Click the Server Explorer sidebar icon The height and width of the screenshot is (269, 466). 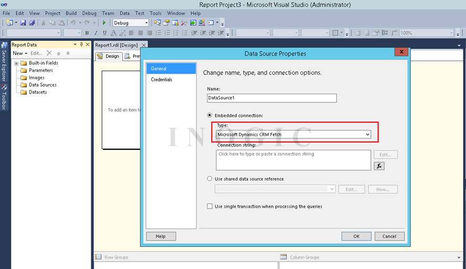(4, 46)
